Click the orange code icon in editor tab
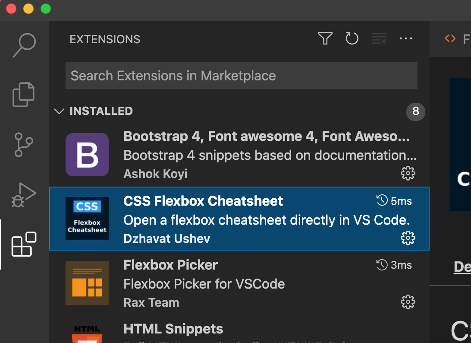Image resolution: width=471 pixels, height=343 pixels. (x=450, y=38)
